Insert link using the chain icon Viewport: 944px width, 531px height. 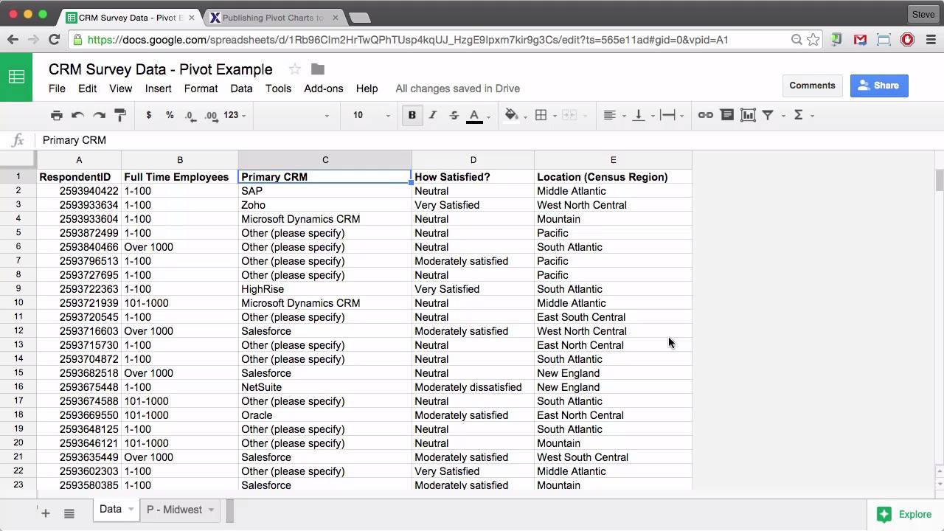[706, 115]
